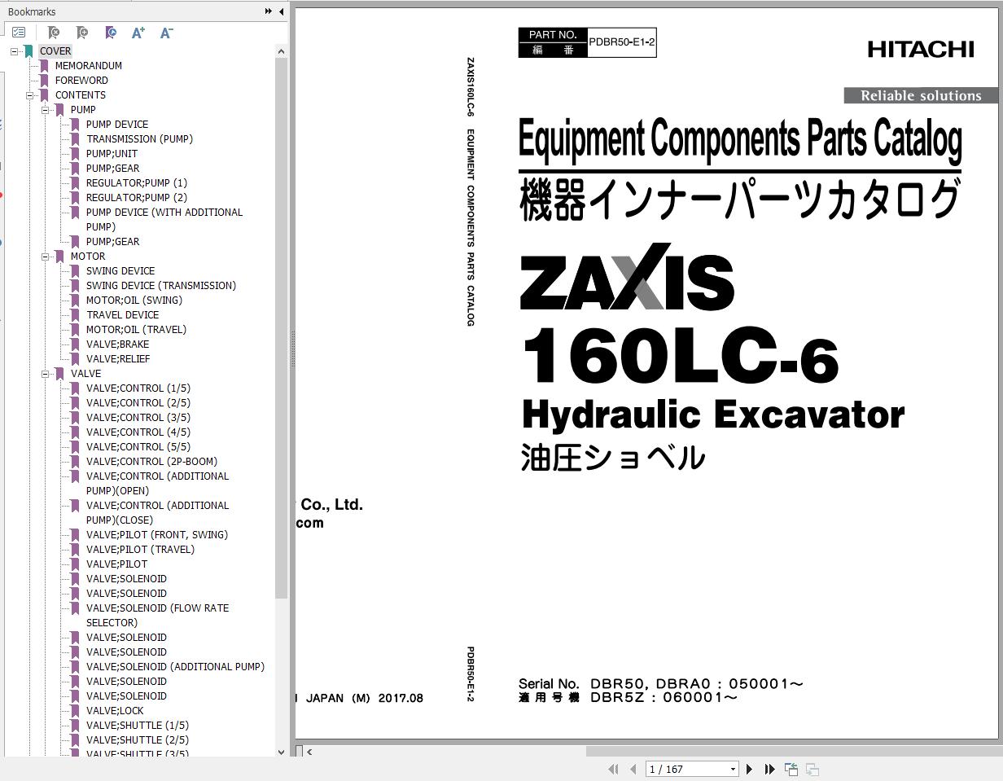Open the MEMORANDUM bookmark
This screenshot has height=781, width=1003.
click(89, 66)
